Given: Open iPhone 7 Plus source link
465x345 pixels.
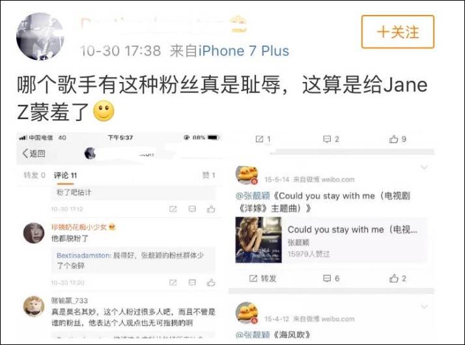Looking at the screenshot, I should (244, 51).
